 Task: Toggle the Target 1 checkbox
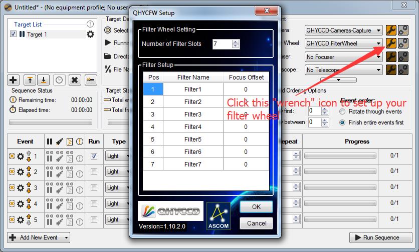[13, 34]
